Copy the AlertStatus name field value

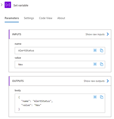(101, 50)
